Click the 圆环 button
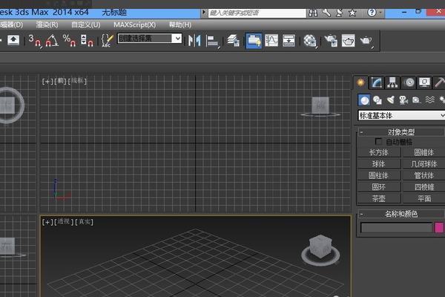445x297 pixels. tap(379, 186)
